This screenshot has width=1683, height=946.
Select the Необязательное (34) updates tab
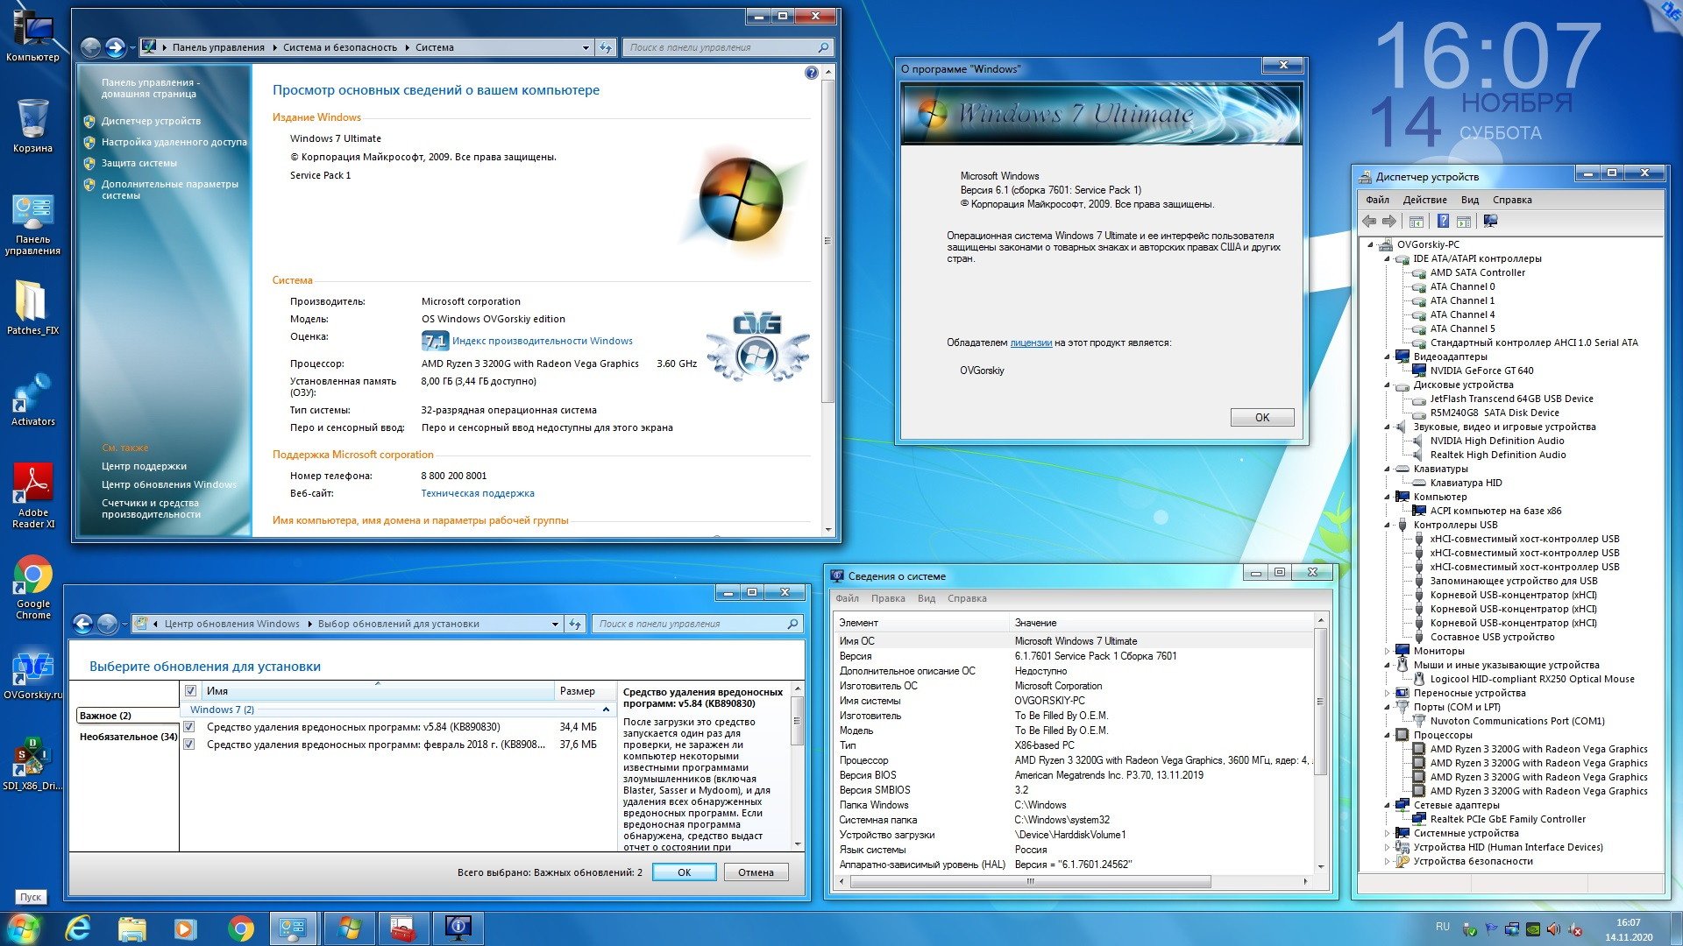[128, 737]
